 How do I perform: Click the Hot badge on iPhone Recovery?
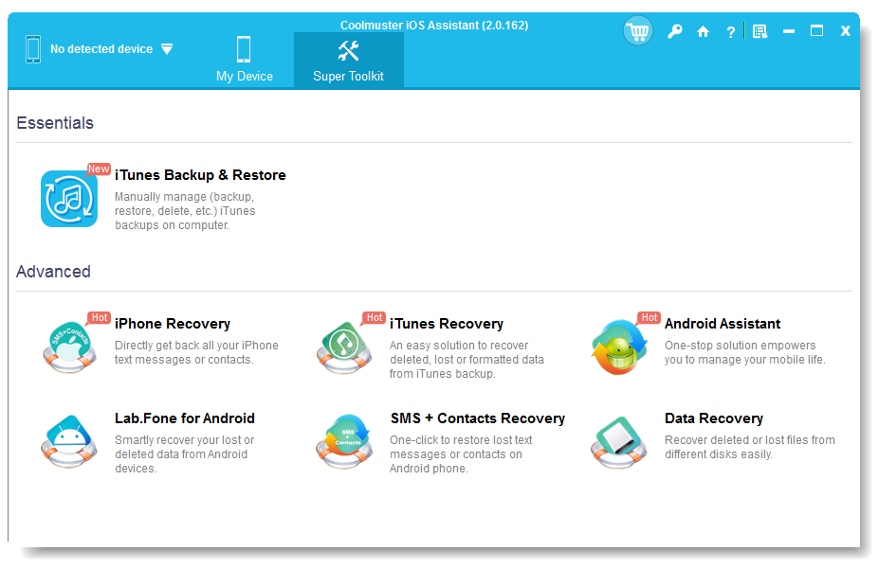coord(99,318)
